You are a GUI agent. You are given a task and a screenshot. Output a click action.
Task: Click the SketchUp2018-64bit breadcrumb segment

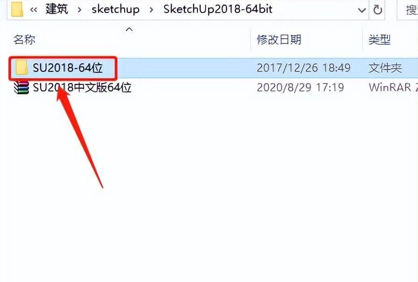coord(218,9)
